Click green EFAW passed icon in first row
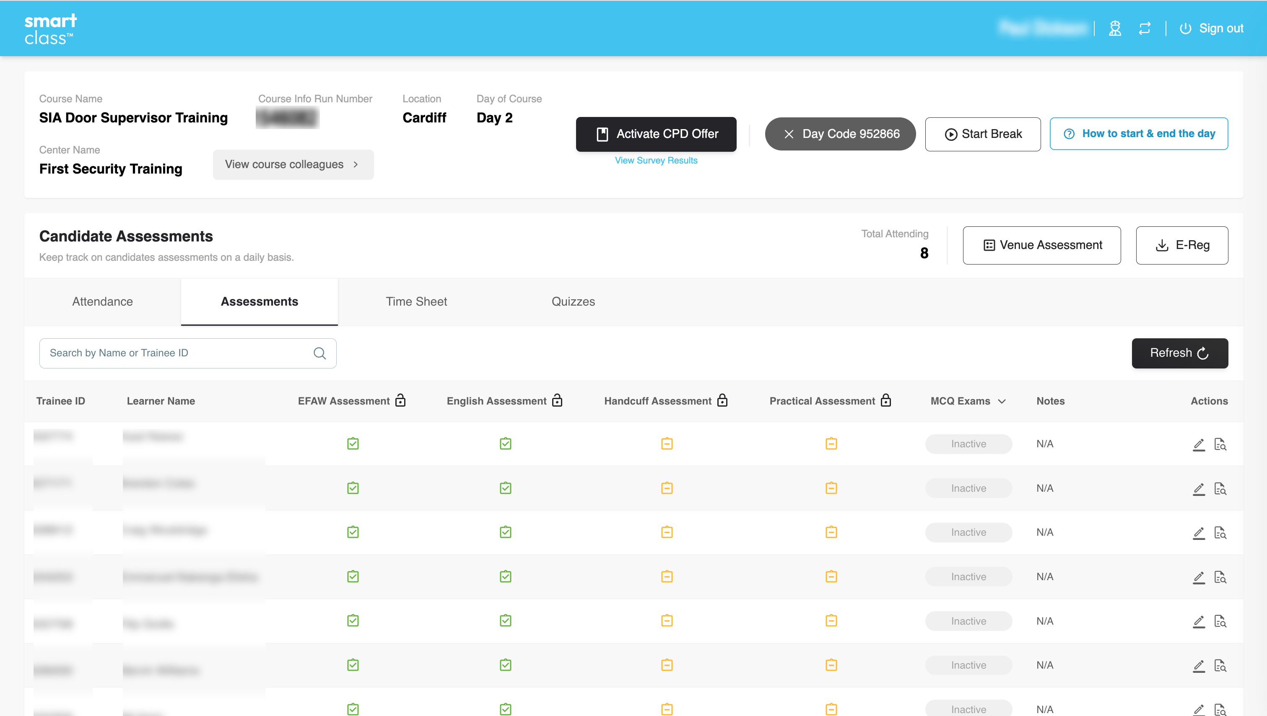Viewport: 1267px width, 716px height. click(353, 444)
